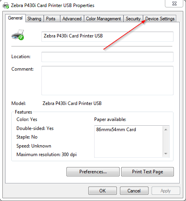Select the Advanced tab
The height and width of the screenshot is (201, 186).
(x=72, y=19)
